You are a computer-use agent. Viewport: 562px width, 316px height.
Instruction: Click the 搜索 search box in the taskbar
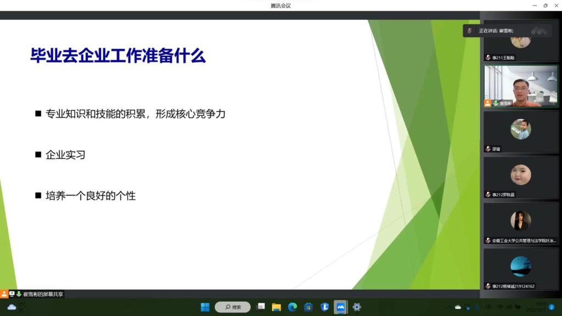click(233, 307)
